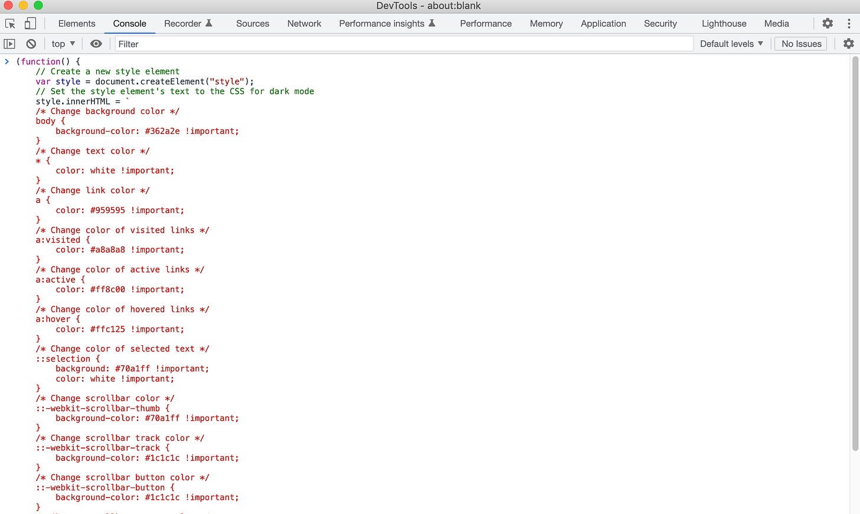Click the '/* Change link color */' comment

(x=93, y=191)
